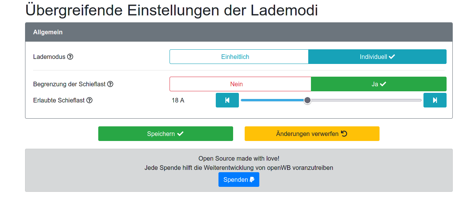Click the Lademodus label text
Viewport: 467px width, 198px height.
click(x=49, y=57)
